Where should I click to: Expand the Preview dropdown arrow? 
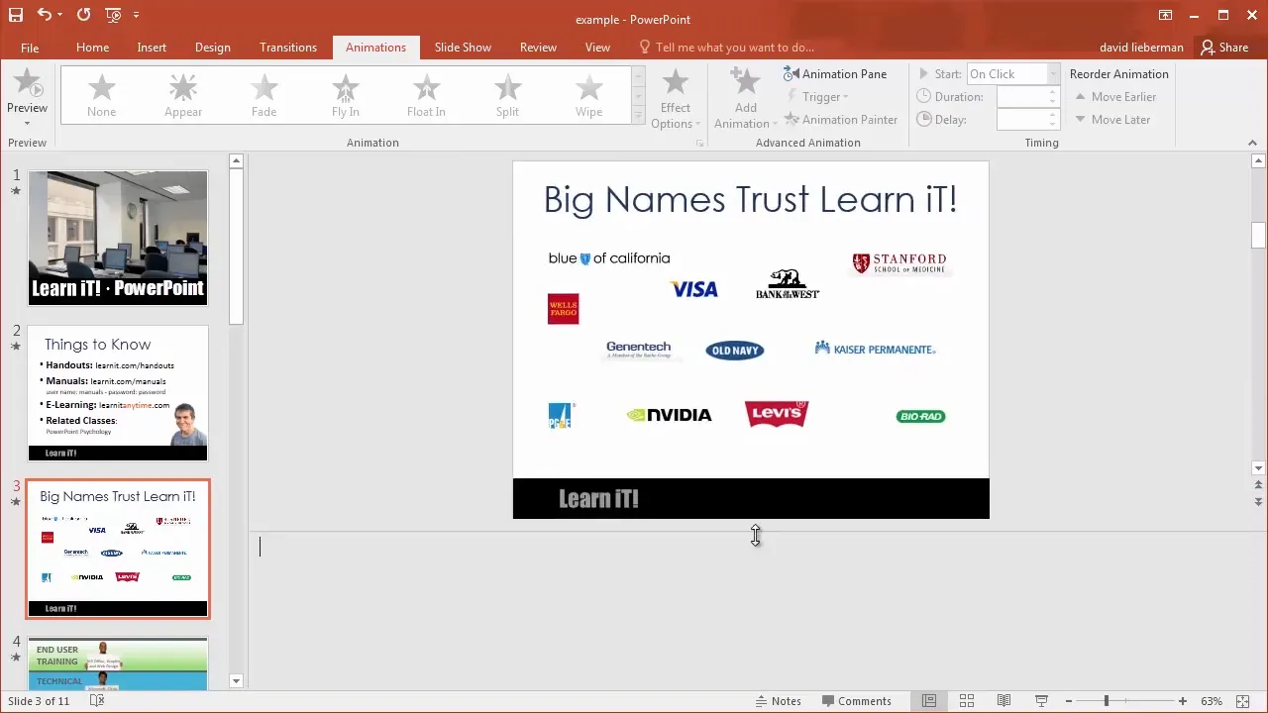point(27,124)
